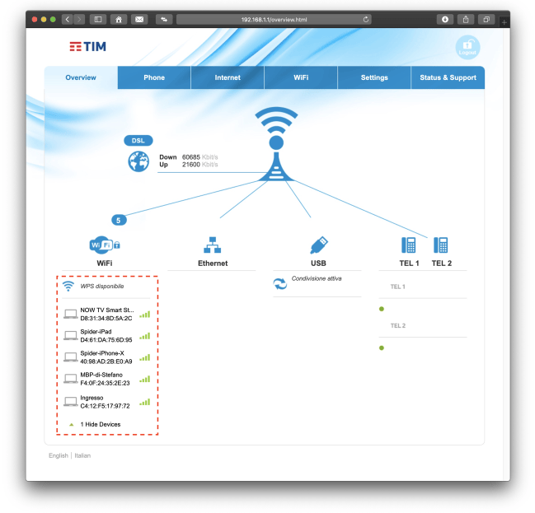Open the share menu

click(466, 20)
